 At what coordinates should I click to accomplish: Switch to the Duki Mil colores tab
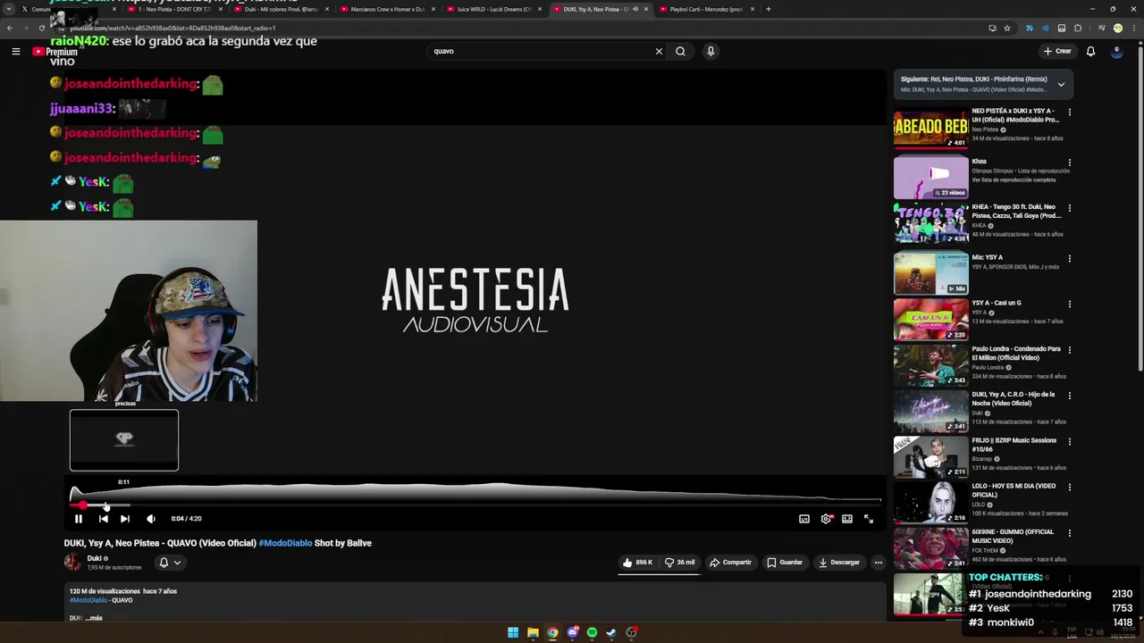[279, 9]
